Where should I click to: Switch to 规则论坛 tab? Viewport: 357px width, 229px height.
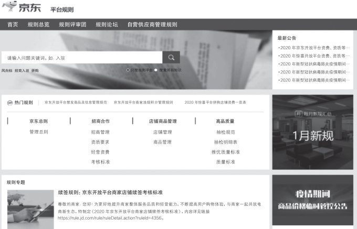click(107, 25)
